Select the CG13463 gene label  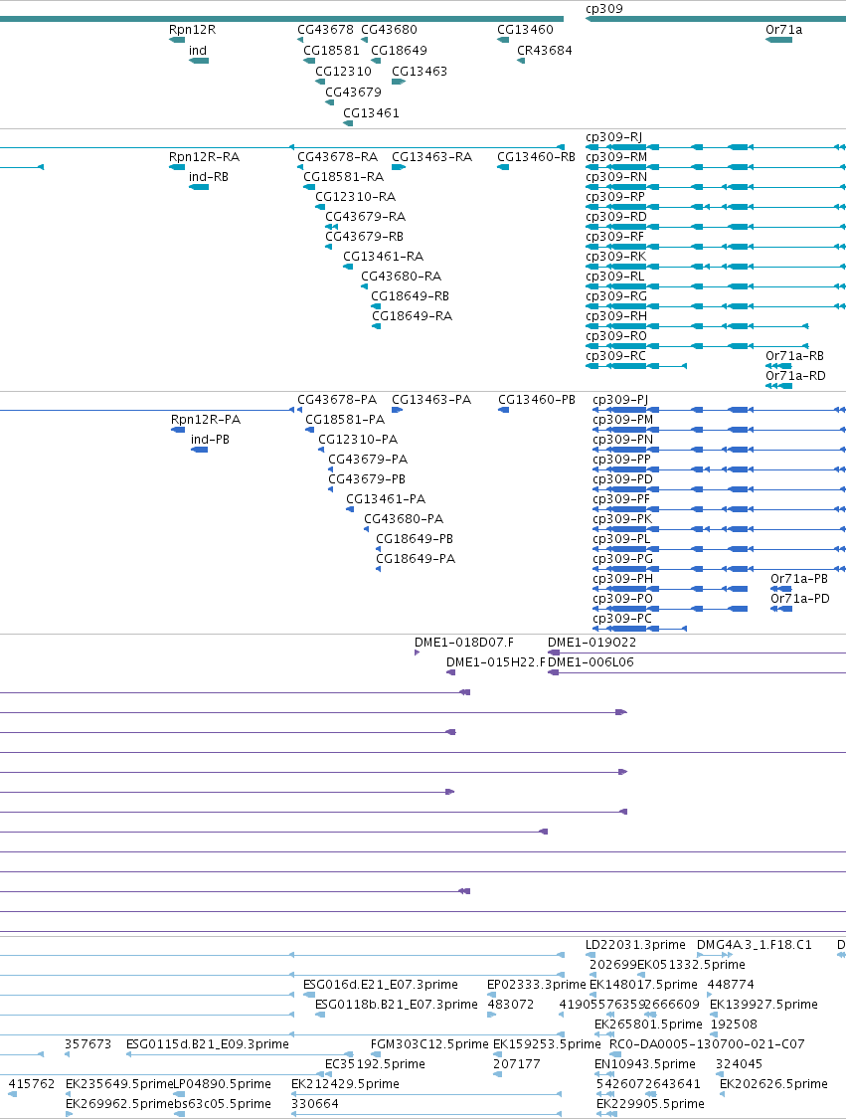coord(420,71)
